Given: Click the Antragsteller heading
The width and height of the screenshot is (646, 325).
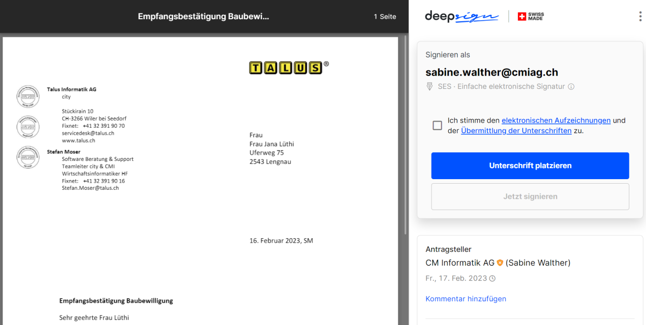Looking at the screenshot, I should coord(449,249).
